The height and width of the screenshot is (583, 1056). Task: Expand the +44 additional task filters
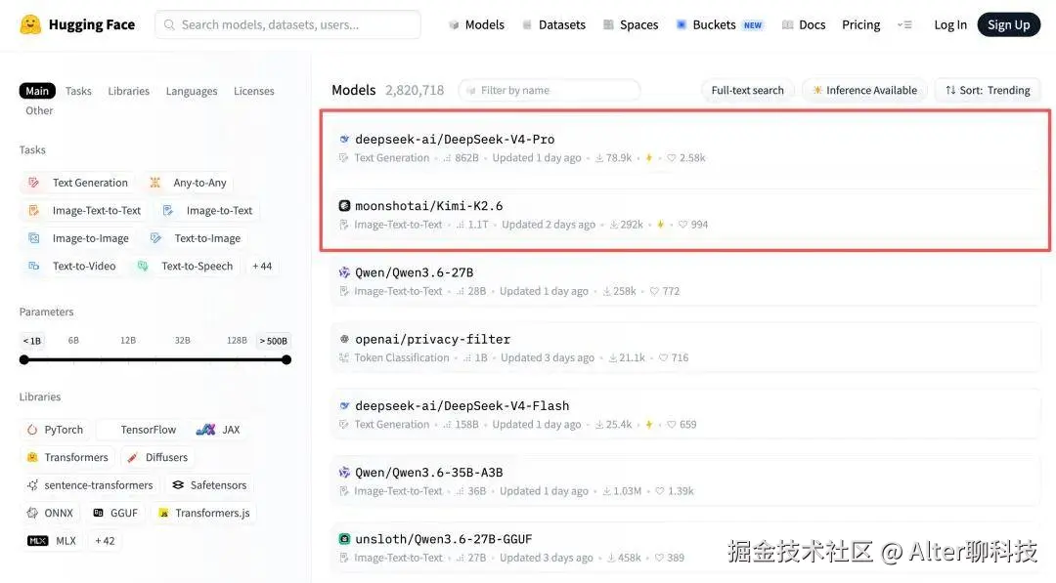262,265
